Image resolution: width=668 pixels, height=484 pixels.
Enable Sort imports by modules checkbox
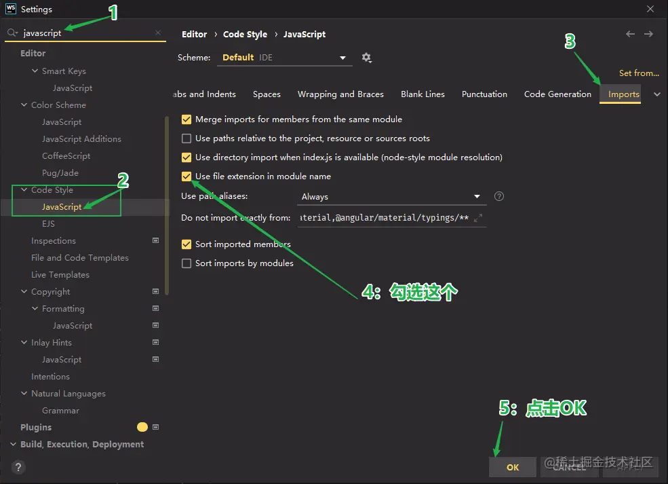coord(186,263)
